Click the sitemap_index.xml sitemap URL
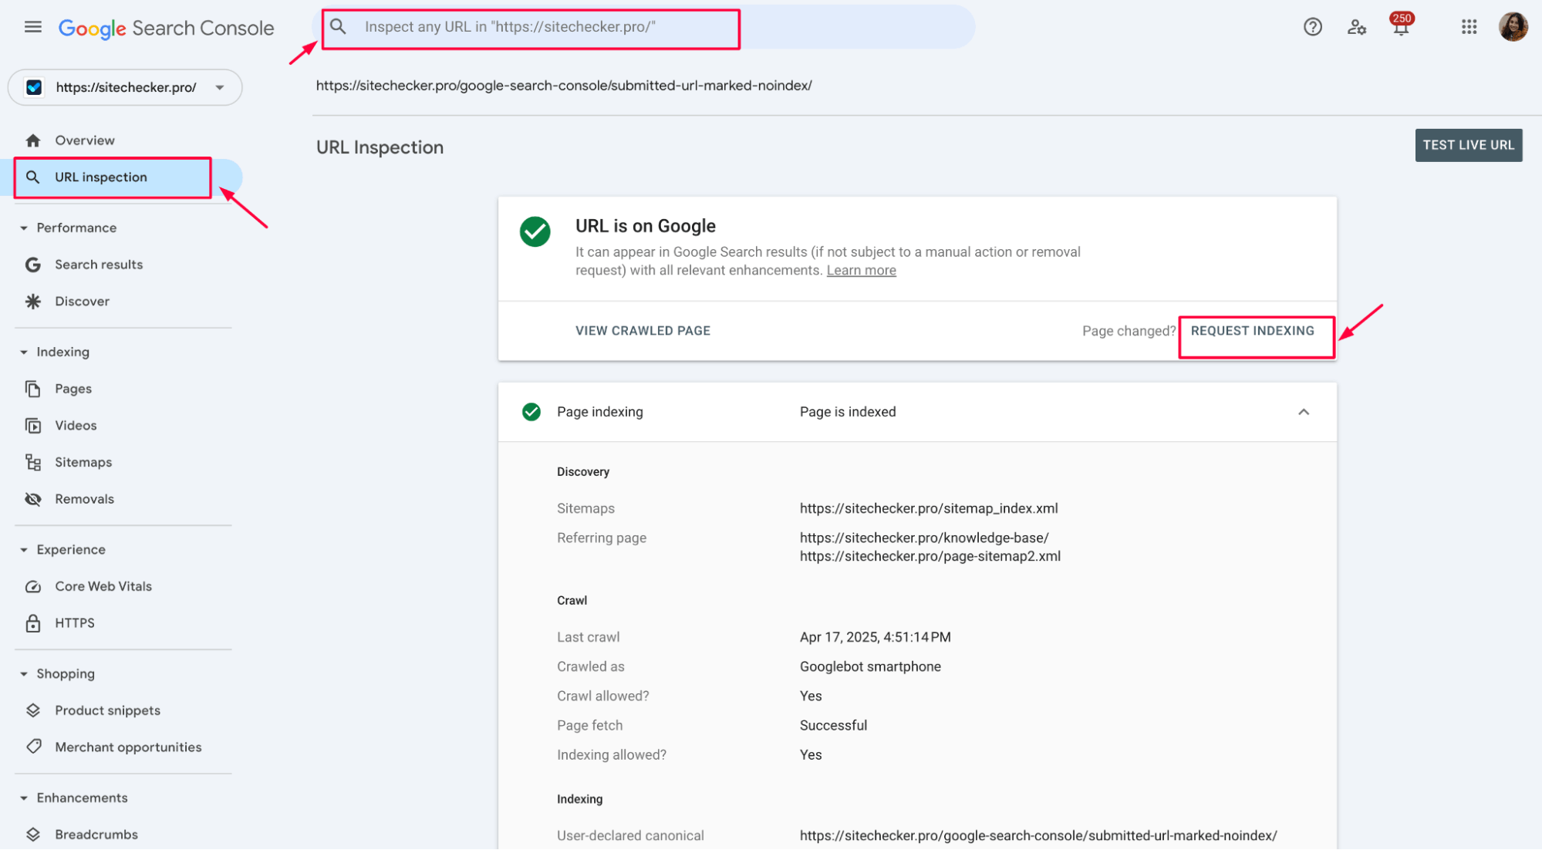 (x=929, y=508)
